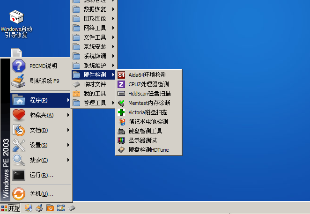Viewport: 310px width, 214px height.
Task: Click the Victoria green cross icon
Action: pos(121,112)
